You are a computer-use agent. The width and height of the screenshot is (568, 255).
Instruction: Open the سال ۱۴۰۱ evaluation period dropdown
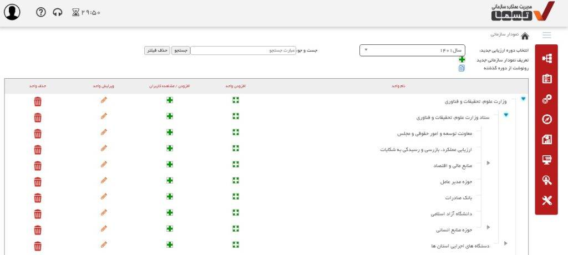pos(412,50)
